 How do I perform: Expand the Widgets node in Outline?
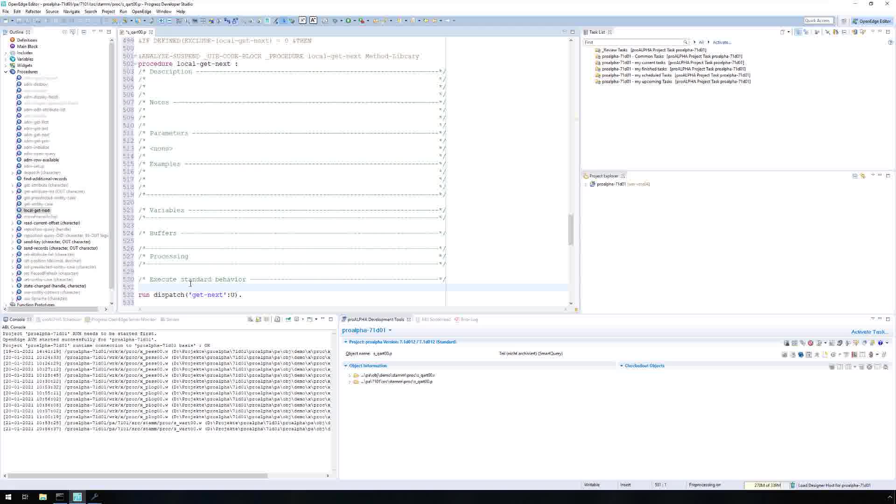6,66
